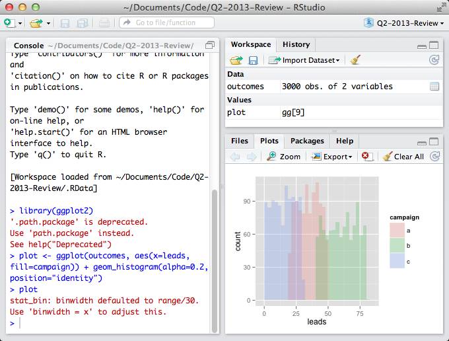The height and width of the screenshot is (341, 449).
Task: Click the Go to file/function search field
Action: click(x=166, y=23)
